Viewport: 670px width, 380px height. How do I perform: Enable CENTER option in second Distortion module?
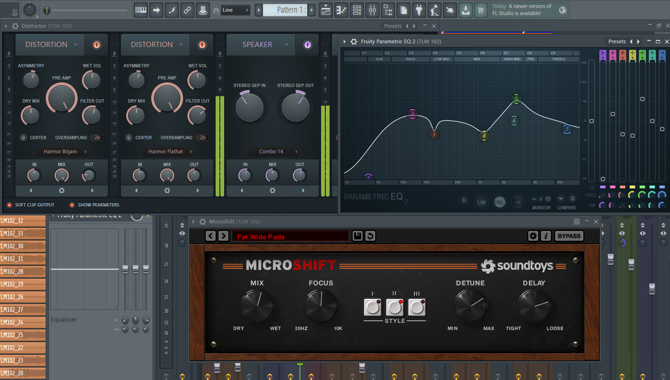point(129,138)
